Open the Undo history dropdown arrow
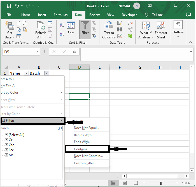The width and height of the screenshot is (196, 187). tap(22, 6)
